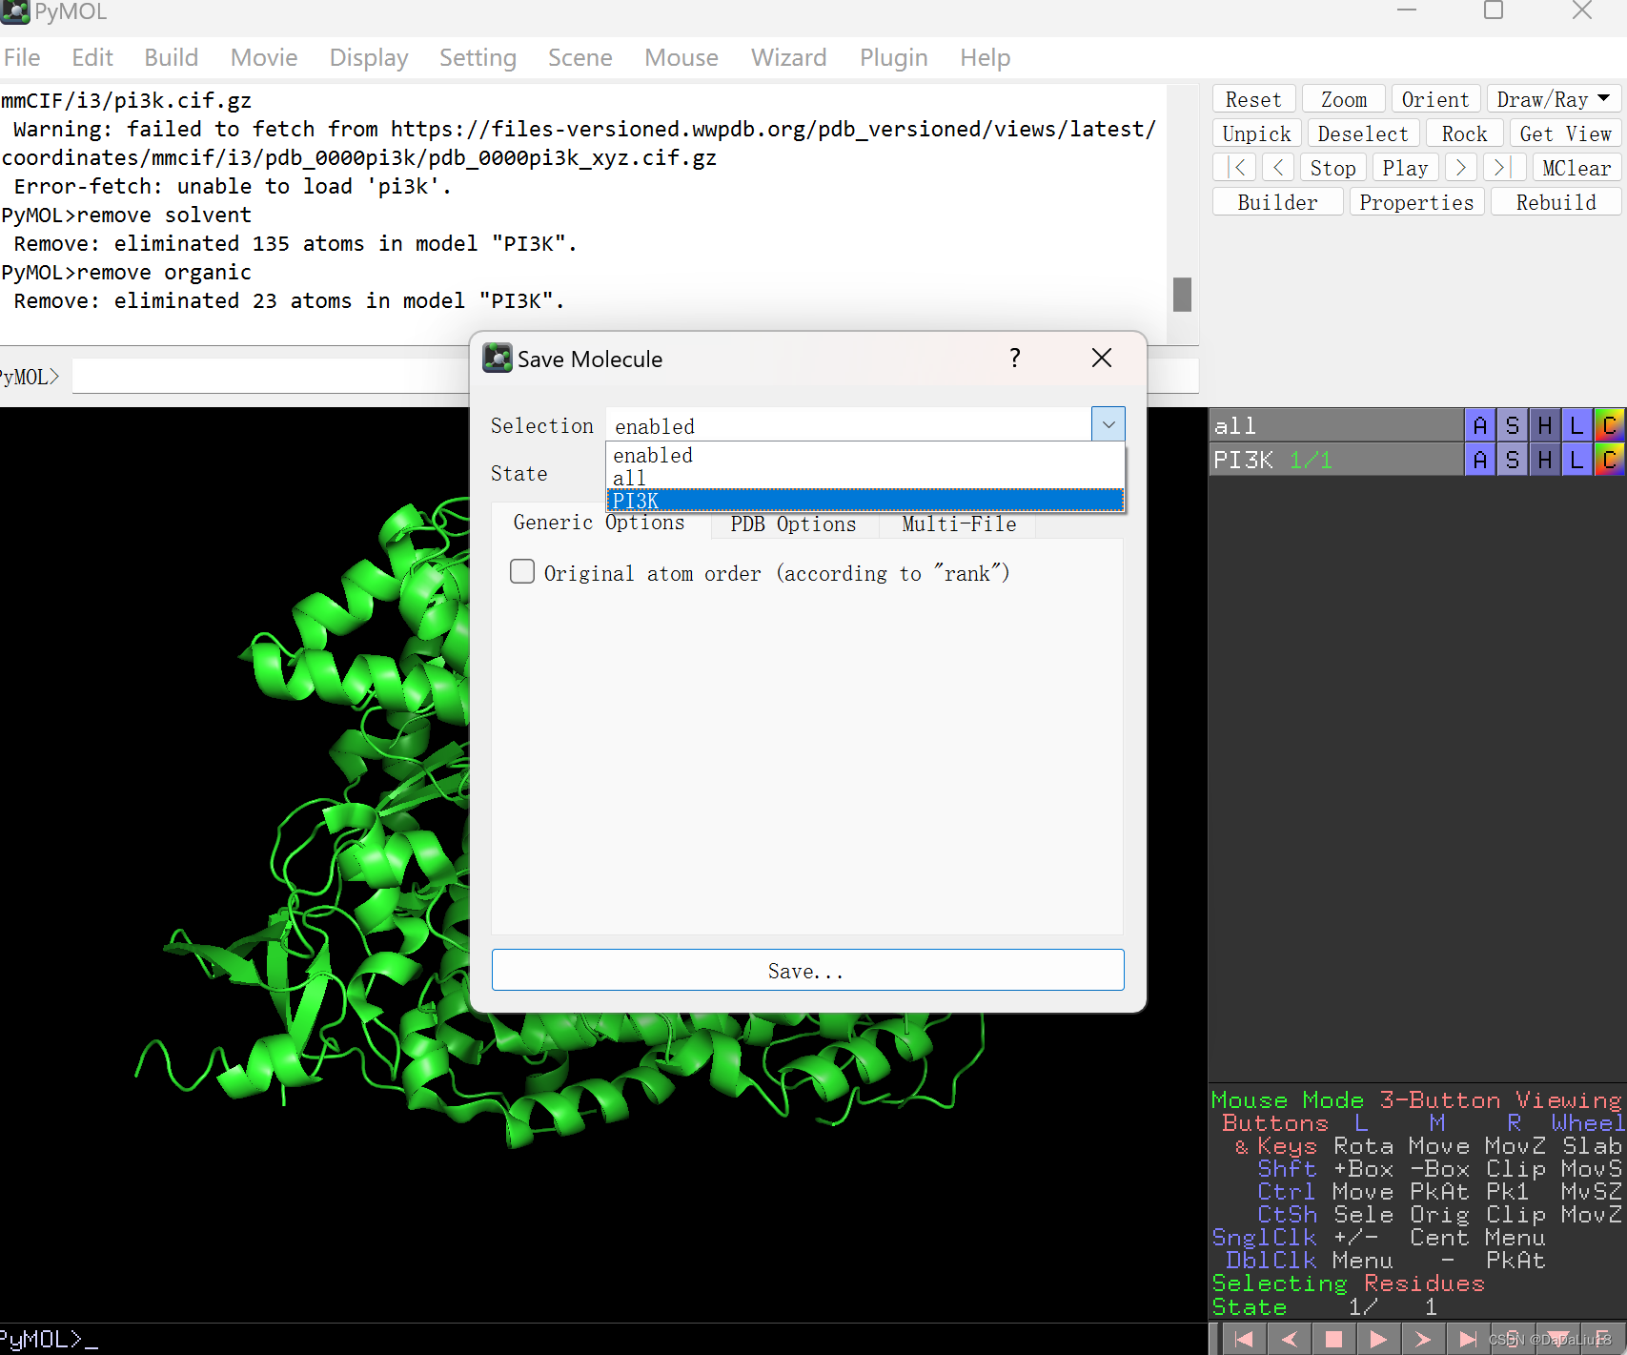
Task: Close the Save Molecule dialog
Action: click(x=1102, y=359)
